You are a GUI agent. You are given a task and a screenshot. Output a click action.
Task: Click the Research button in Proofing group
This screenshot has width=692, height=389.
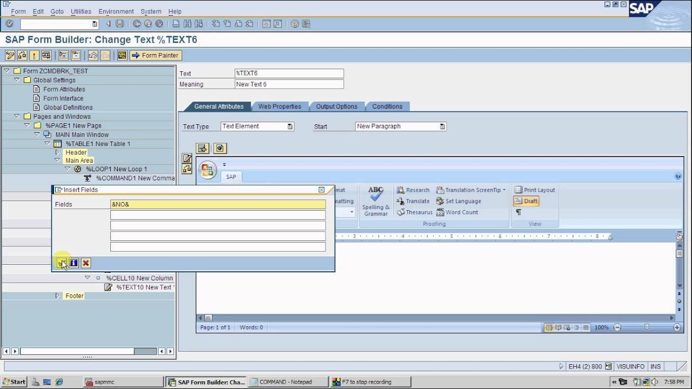click(413, 190)
